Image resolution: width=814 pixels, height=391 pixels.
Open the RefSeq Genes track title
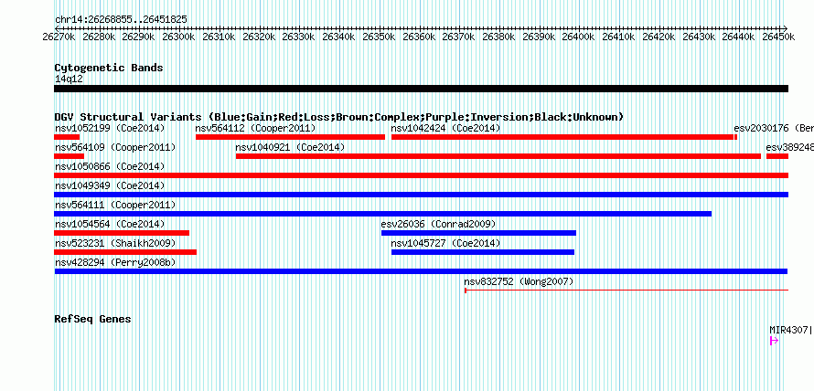[92, 319]
